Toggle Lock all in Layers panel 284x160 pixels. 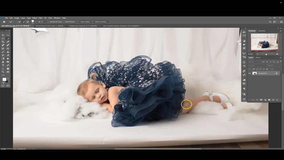tap(267, 69)
